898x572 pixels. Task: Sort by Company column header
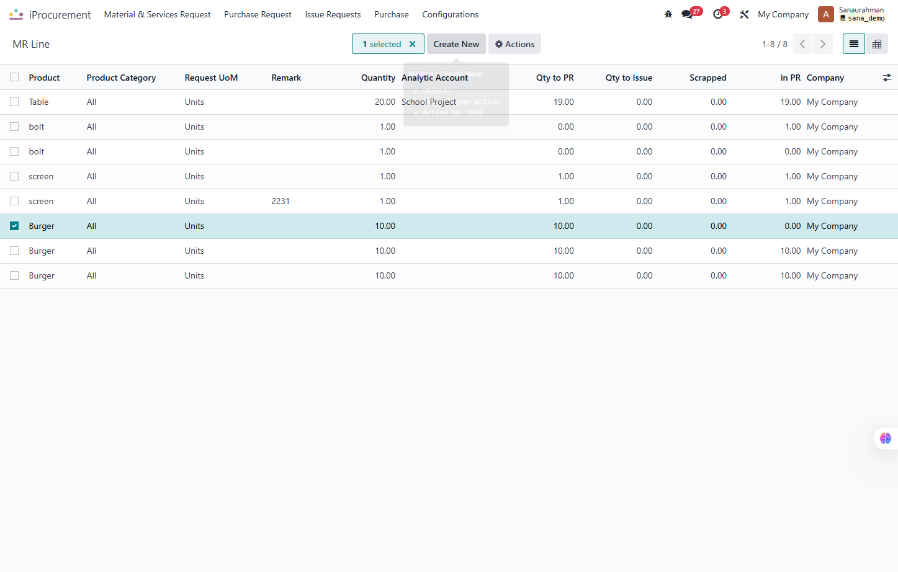(825, 78)
